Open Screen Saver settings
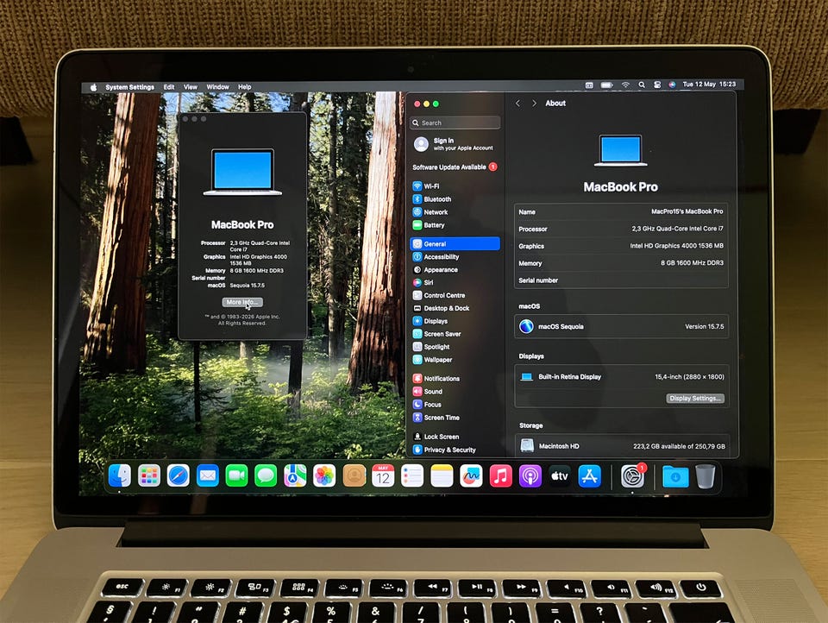 (436, 334)
